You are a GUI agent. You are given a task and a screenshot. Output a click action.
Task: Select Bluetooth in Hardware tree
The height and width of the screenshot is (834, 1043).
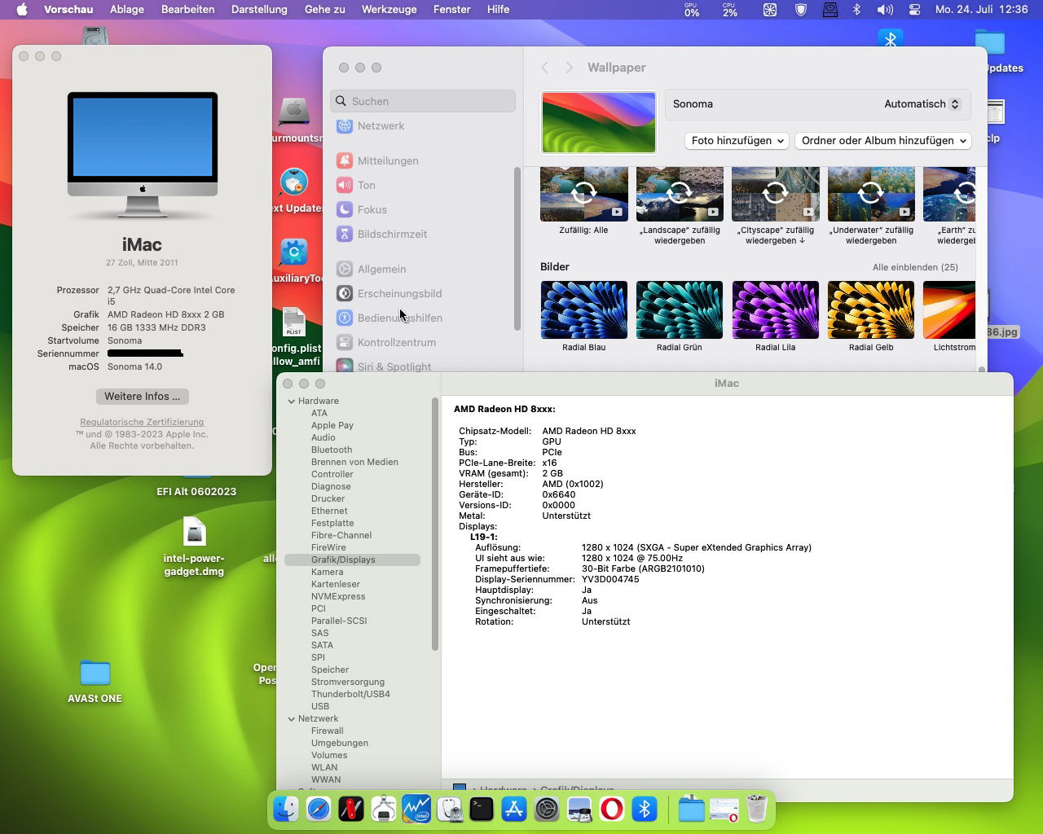point(332,450)
